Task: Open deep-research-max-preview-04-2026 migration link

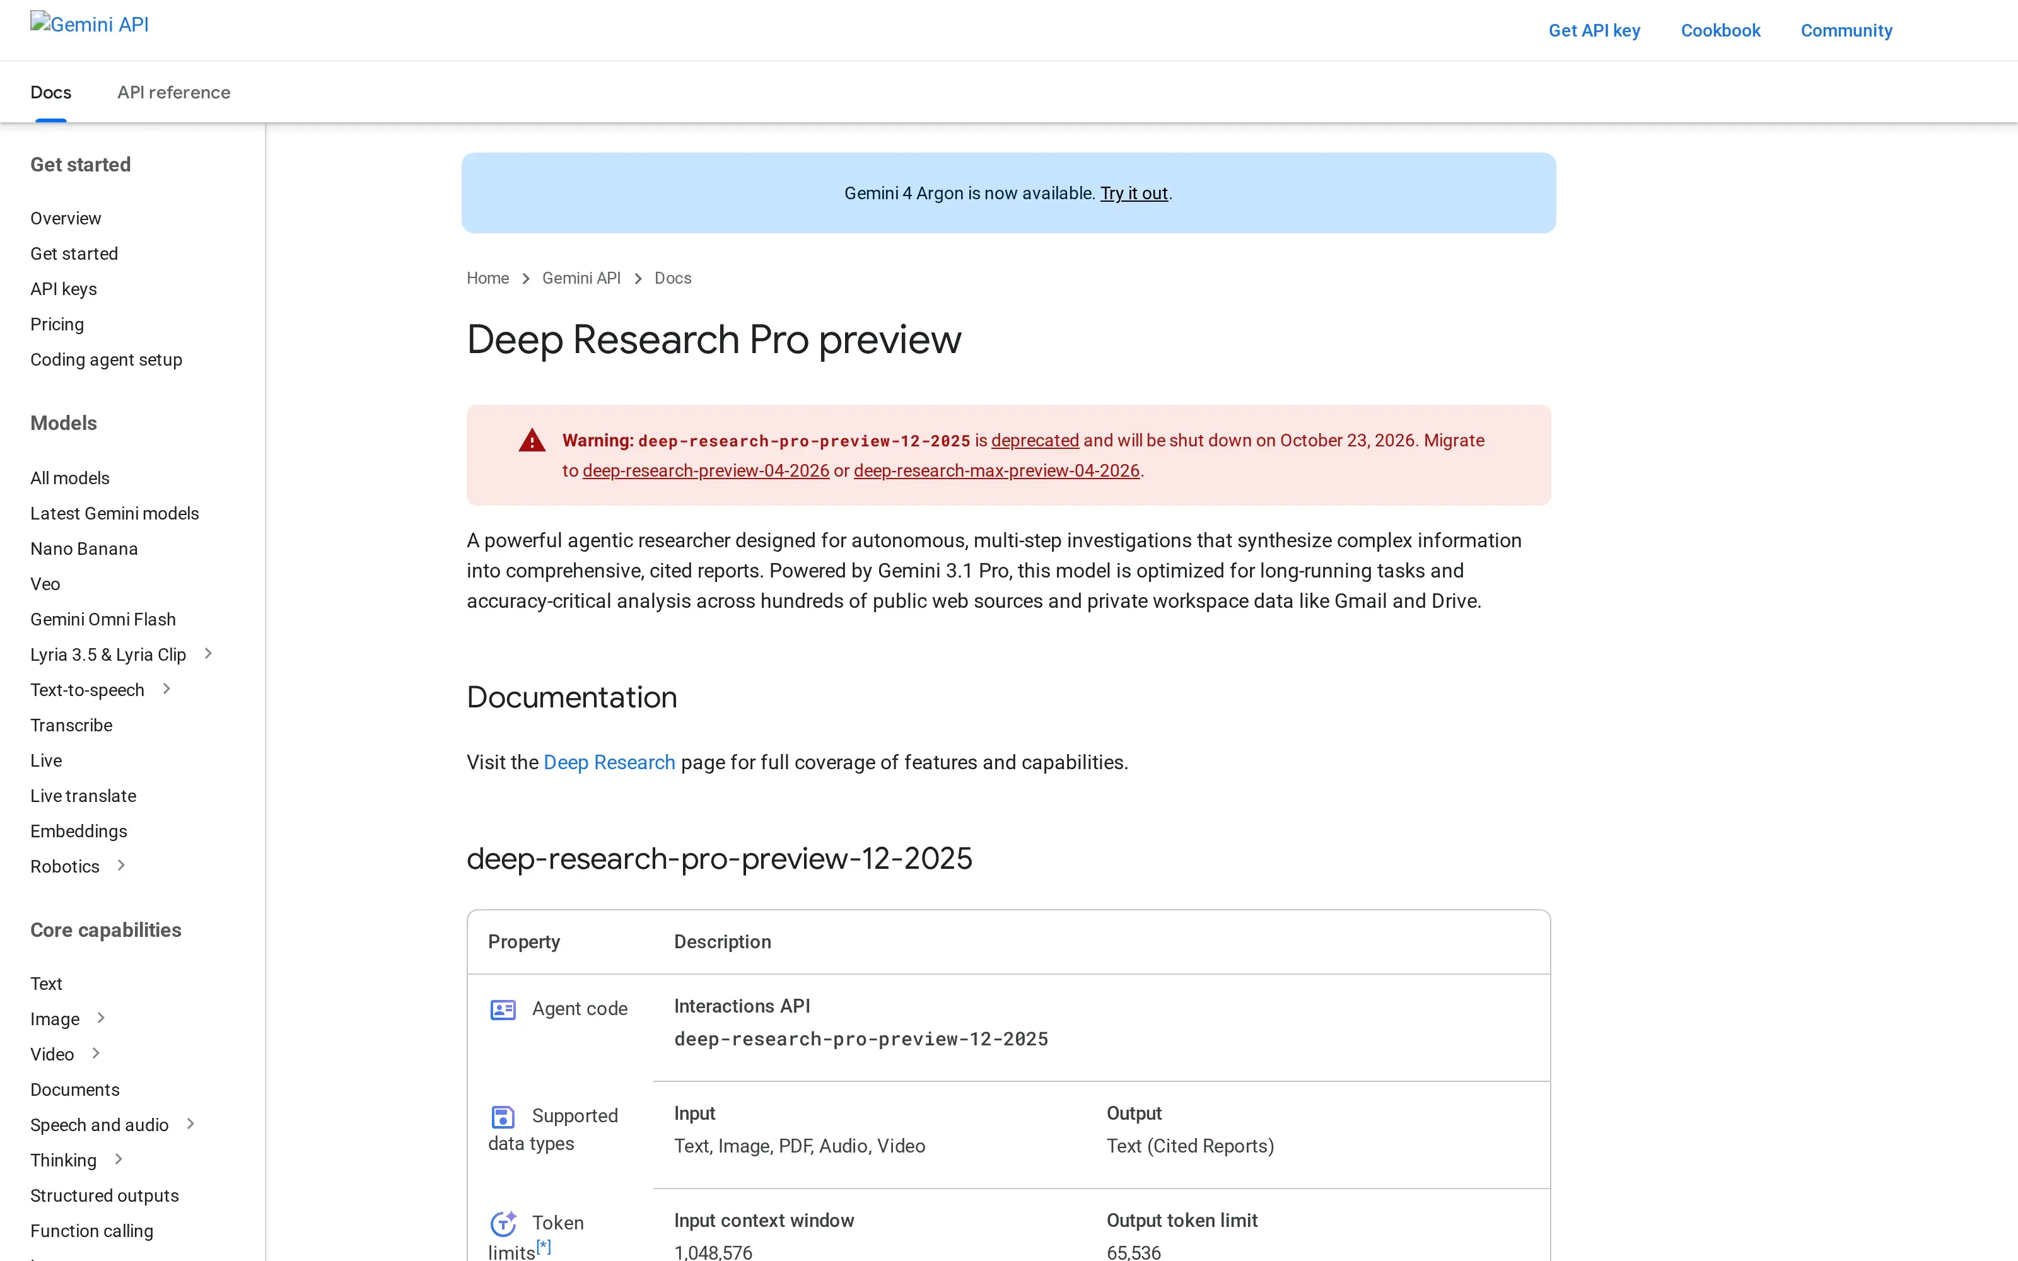Action: [996, 471]
